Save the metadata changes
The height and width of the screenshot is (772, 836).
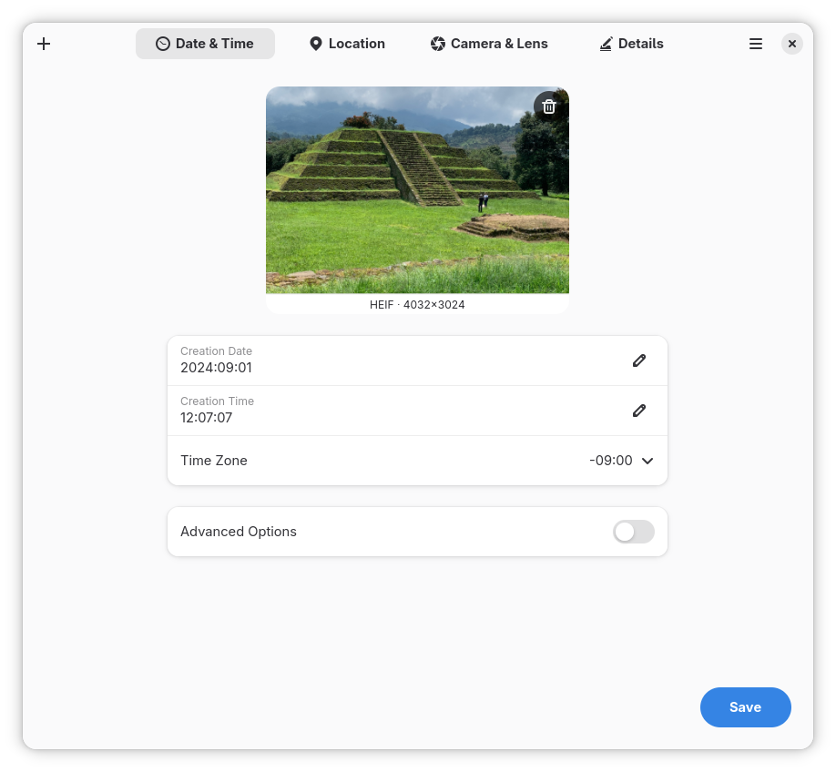click(745, 707)
